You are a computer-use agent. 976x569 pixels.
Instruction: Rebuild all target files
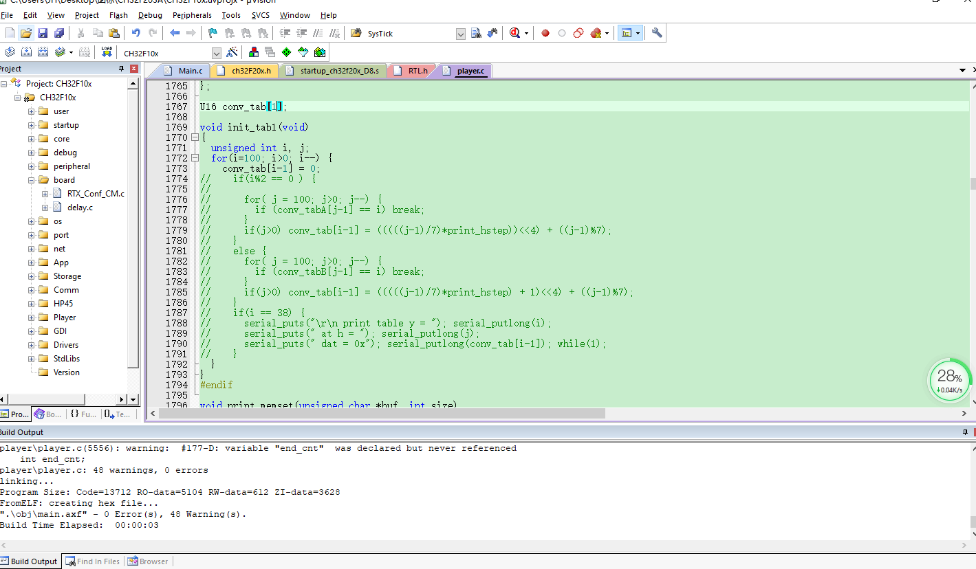tap(43, 52)
